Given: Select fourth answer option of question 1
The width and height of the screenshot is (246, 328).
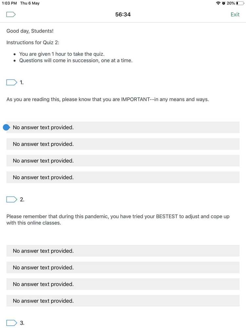Looking at the screenshot, I should tap(123, 177).
